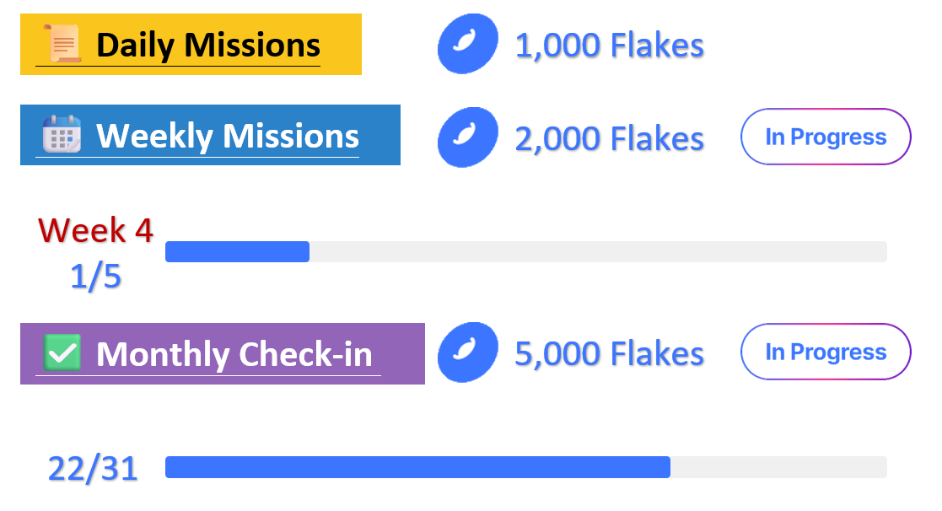Click the gray unfilled part of Week 4 progress bar

coord(597,251)
